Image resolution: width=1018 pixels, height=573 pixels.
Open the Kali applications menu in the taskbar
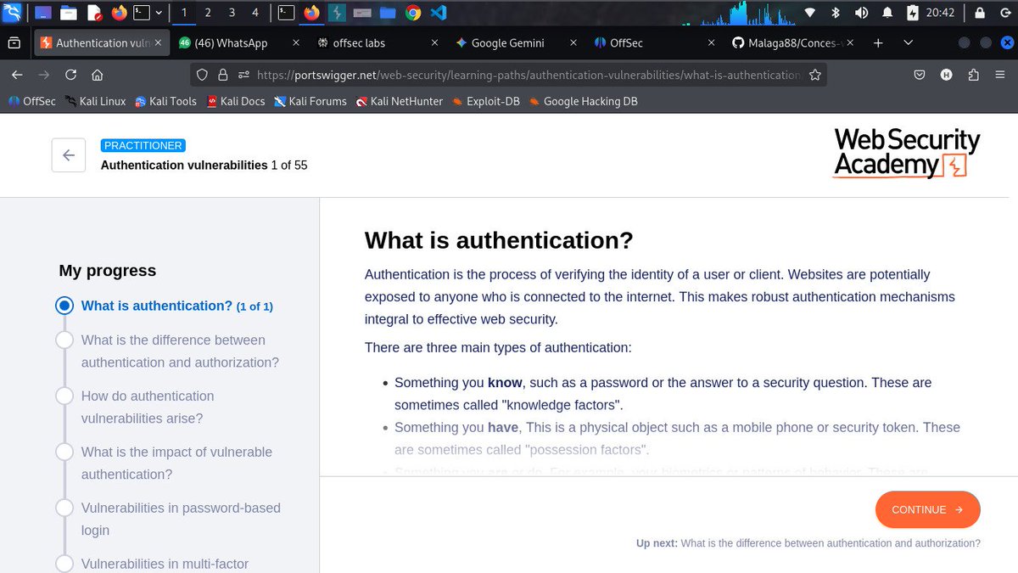pyautogui.click(x=12, y=12)
